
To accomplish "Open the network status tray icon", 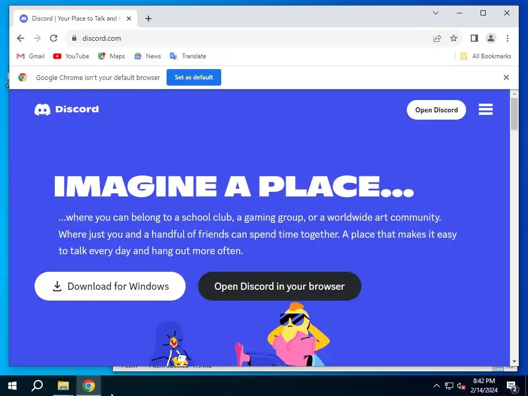I will click(x=449, y=386).
